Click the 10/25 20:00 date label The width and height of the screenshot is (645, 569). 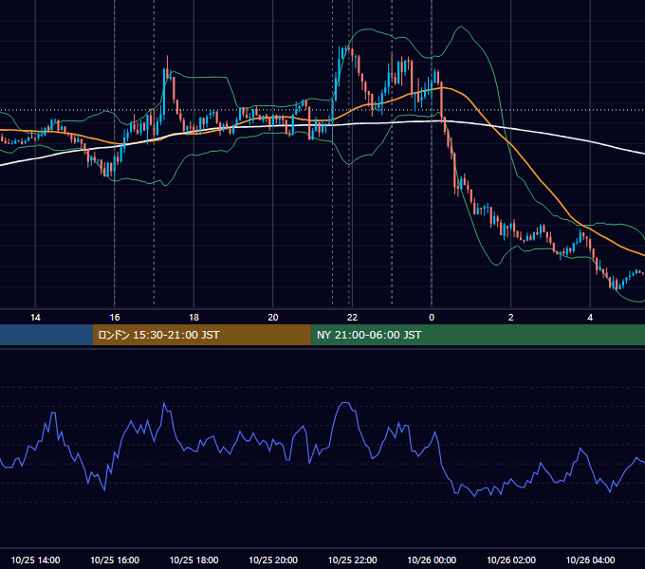click(x=273, y=560)
